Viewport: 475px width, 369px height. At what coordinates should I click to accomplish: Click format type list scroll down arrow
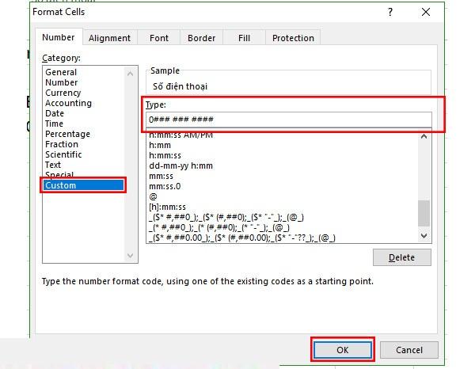[424, 236]
